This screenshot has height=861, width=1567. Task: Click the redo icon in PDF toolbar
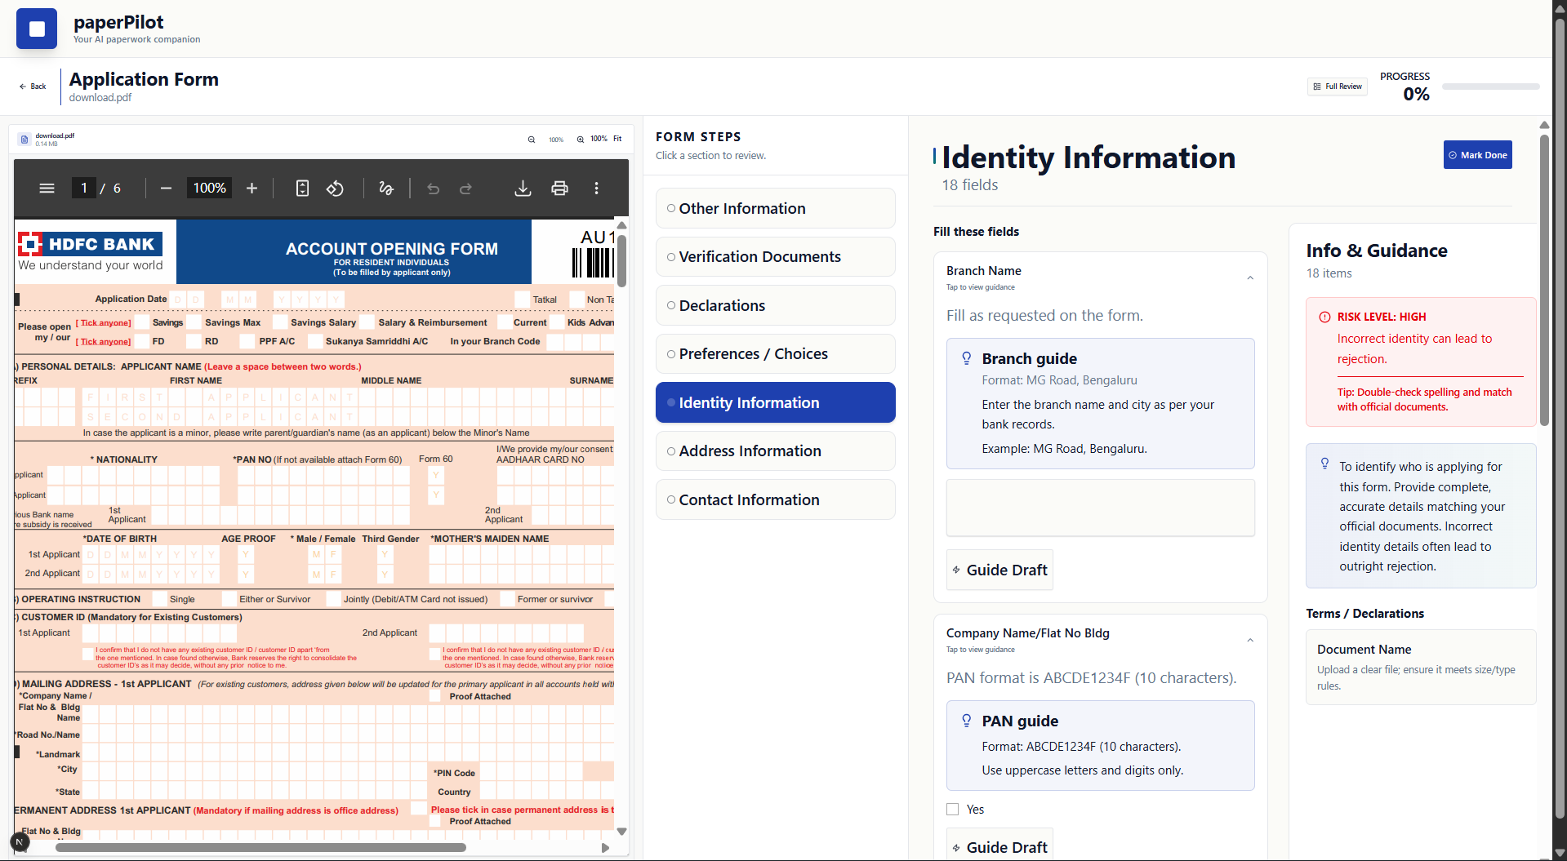point(465,189)
